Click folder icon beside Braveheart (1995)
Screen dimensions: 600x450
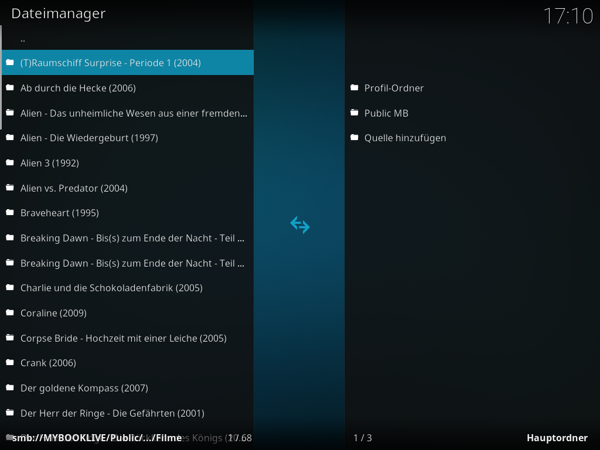pos(10,212)
